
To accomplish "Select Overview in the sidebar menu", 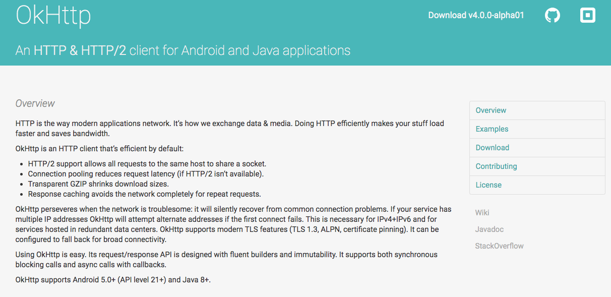I will [537, 110].
